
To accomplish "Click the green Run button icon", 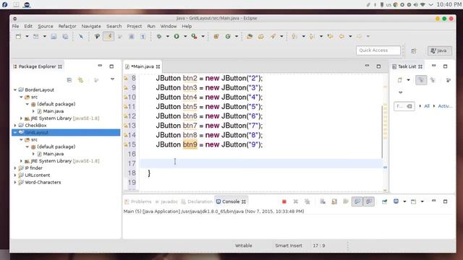I will click(177, 36).
